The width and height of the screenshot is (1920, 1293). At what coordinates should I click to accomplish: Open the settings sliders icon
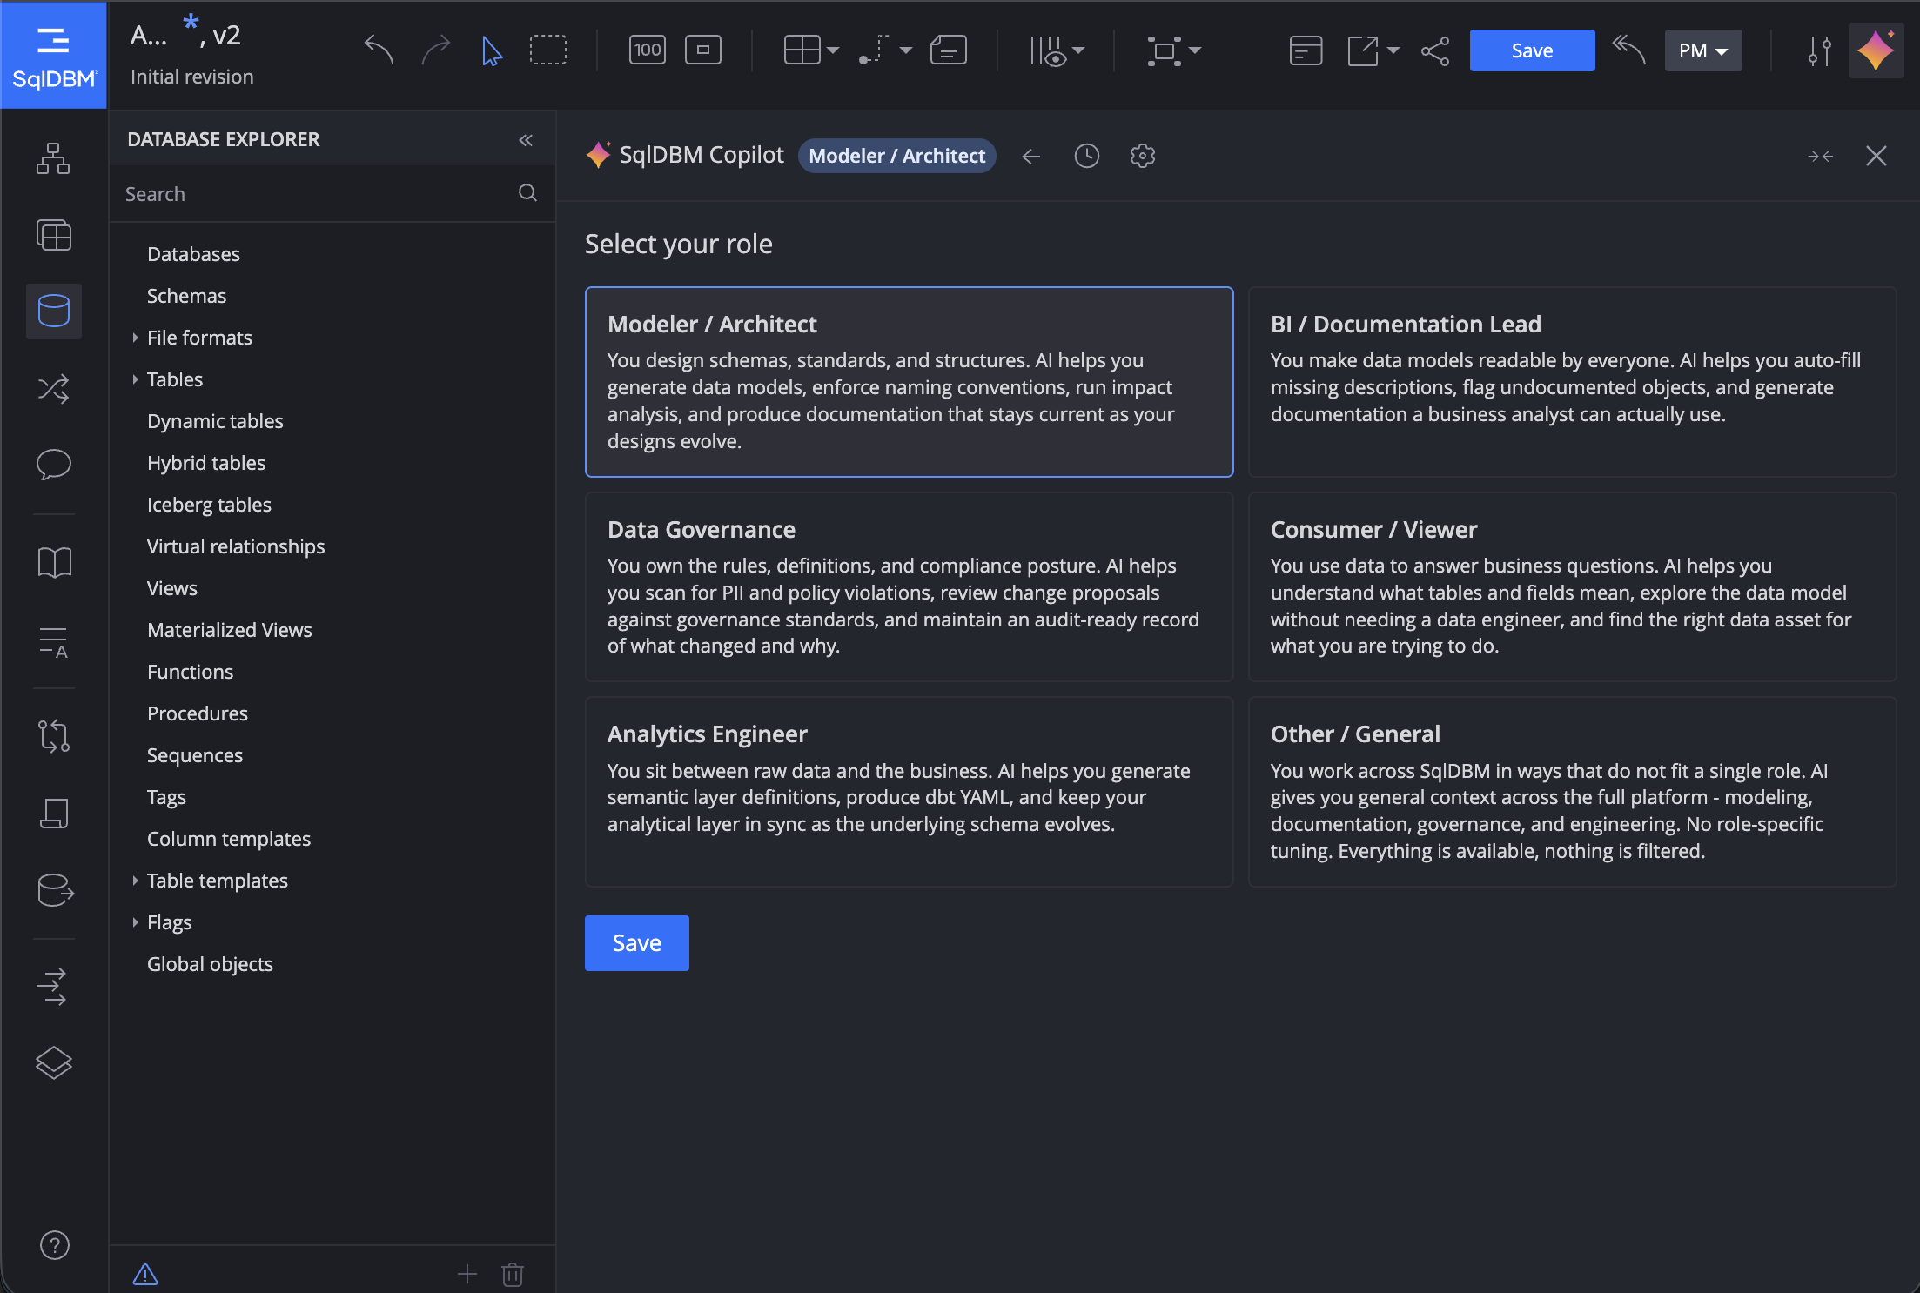(1820, 50)
